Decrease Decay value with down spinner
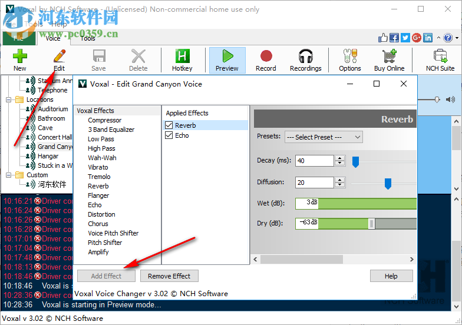Viewport: 462px width, 325px height. click(340, 164)
